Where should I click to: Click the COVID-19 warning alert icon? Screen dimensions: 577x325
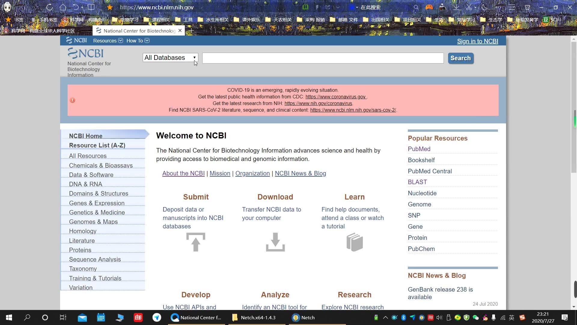[x=72, y=100]
